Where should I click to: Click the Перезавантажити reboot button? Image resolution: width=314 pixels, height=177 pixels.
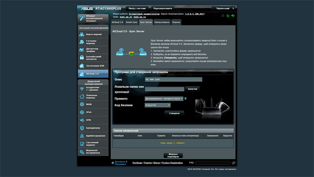163,8
